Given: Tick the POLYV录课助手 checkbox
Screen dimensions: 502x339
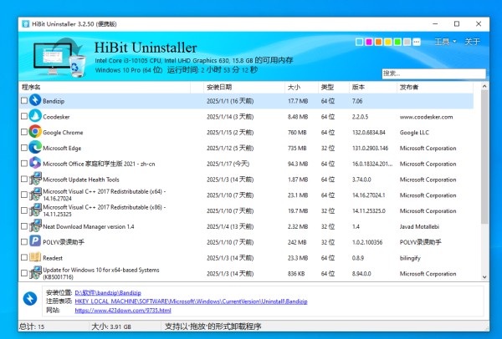Looking at the screenshot, I should tap(24, 242).
